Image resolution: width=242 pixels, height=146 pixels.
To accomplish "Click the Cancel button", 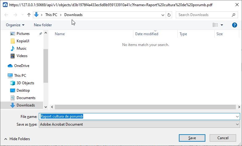I will (223, 138).
